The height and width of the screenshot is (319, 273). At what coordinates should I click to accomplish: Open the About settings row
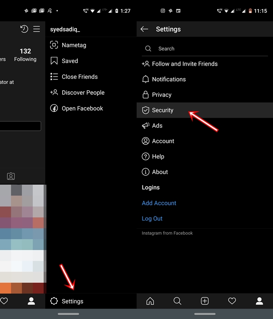[205, 172]
